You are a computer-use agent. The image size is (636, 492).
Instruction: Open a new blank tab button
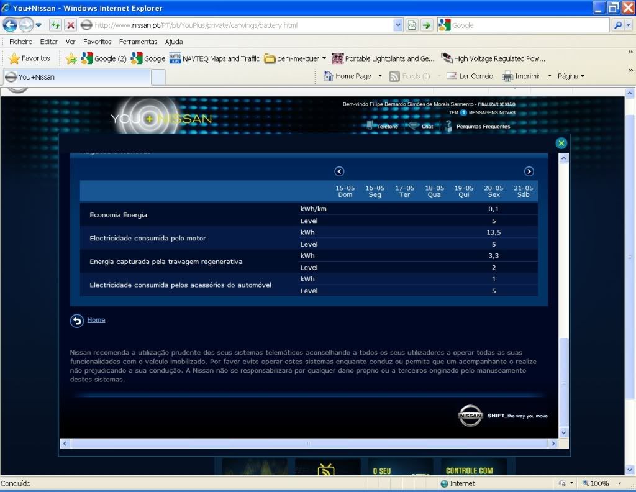coord(158,77)
